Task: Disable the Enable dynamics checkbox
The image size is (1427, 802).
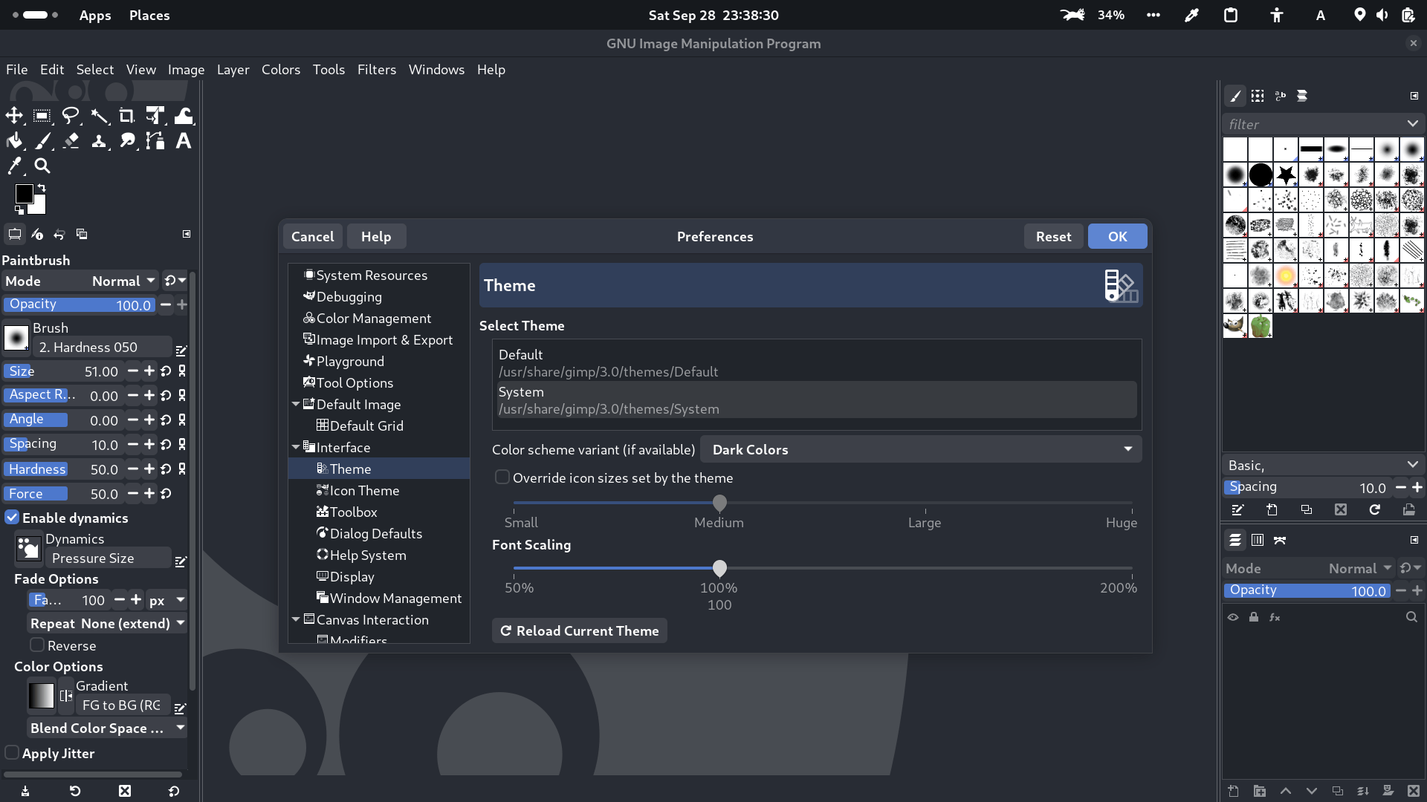Action: 13,518
